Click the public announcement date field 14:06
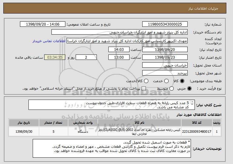233x164 pixels. click(x=43, y=24)
